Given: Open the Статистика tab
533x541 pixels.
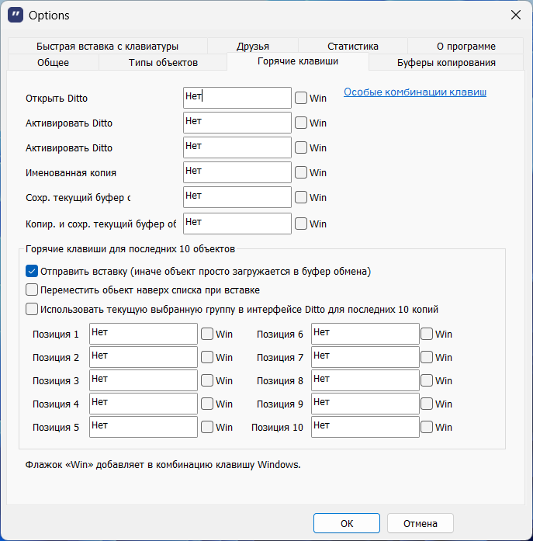Looking at the screenshot, I should pos(353,47).
